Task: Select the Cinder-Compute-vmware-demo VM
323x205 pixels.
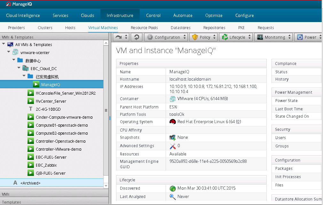Action: [64, 117]
